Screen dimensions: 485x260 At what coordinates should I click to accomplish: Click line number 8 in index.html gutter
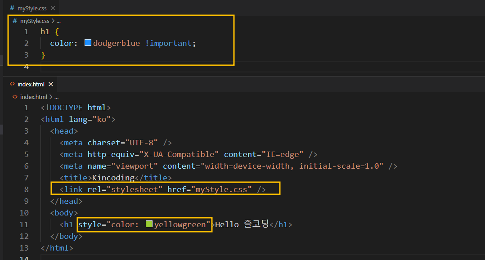[26, 189]
